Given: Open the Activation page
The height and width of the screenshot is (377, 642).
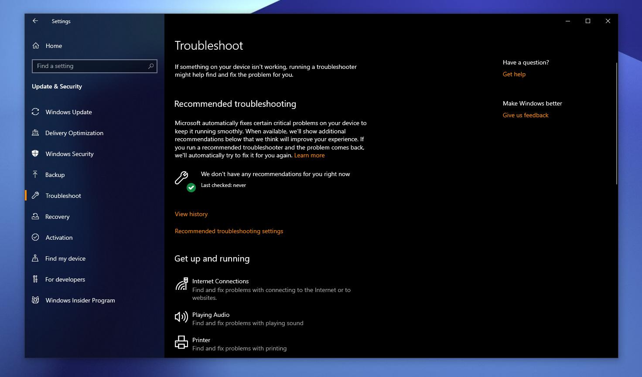Looking at the screenshot, I should (59, 238).
